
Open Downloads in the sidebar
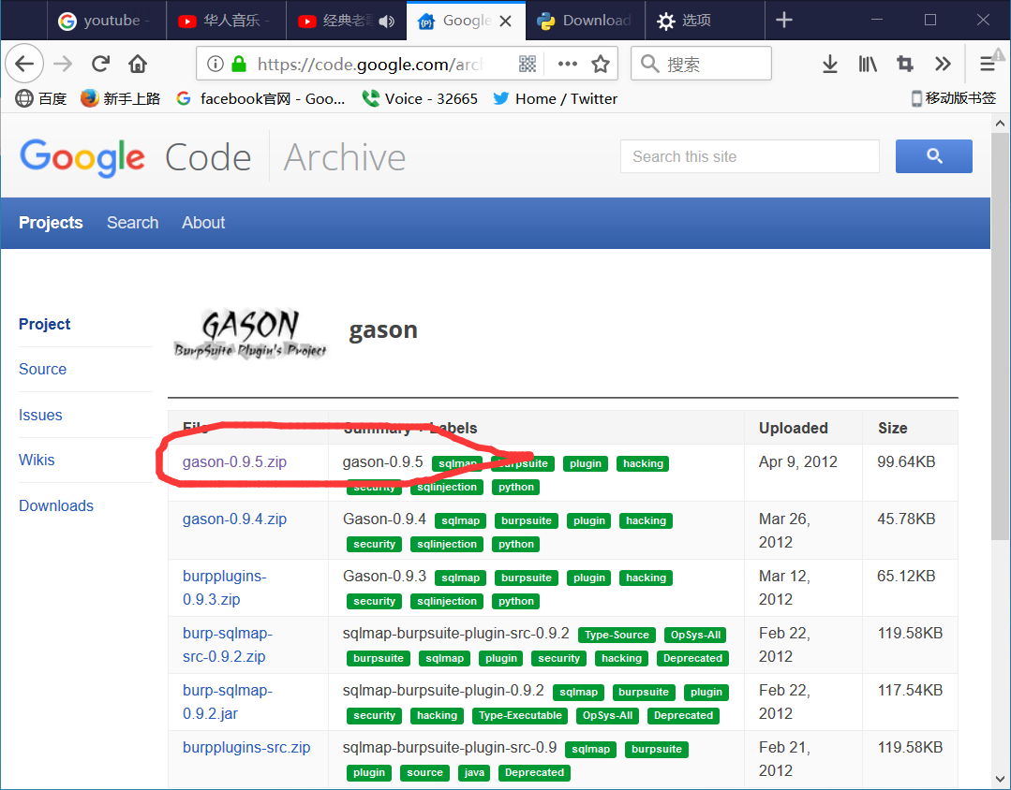pyautogui.click(x=56, y=505)
